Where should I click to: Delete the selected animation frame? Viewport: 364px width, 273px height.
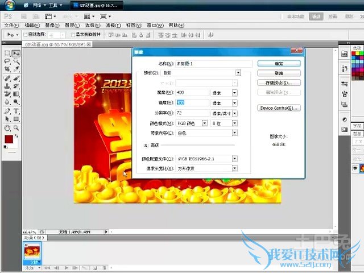click(x=104, y=268)
